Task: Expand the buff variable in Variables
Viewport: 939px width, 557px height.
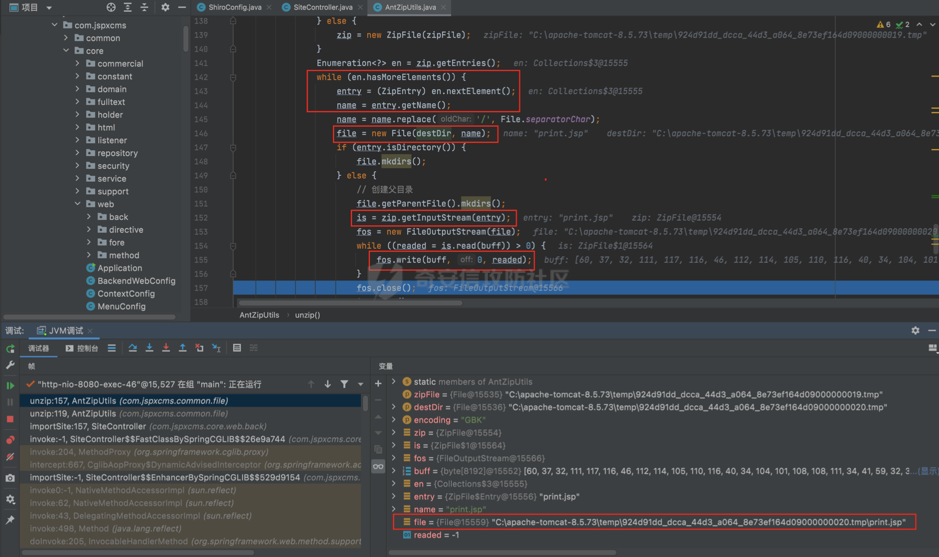Action: click(x=394, y=471)
